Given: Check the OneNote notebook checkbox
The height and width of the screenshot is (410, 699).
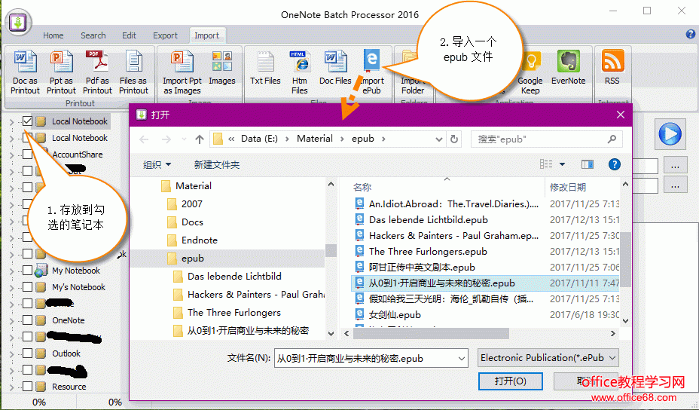Looking at the screenshot, I should 27,320.
